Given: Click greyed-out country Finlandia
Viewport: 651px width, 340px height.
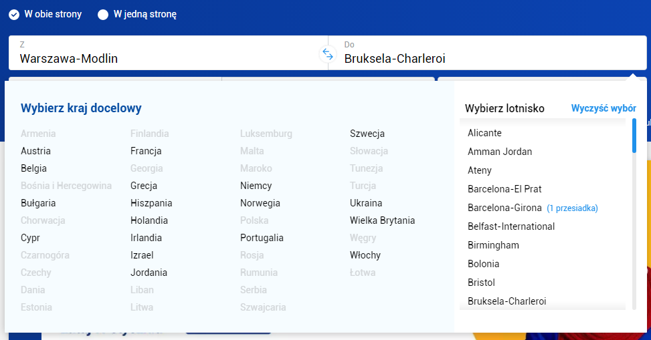Looking at the screenshot, I should pyautogui.click(x=149, y=134).
